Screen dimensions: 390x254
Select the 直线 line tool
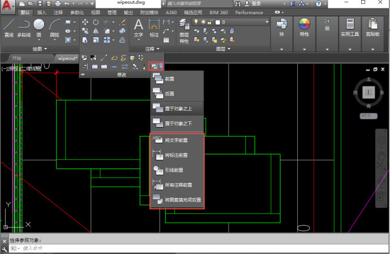[x=8, y=28]
